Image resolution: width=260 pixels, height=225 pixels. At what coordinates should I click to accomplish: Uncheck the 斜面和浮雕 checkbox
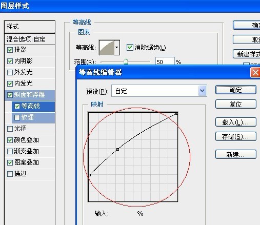click(x=10, y=95)
